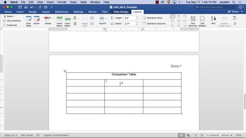This screenshot has width=246, height=138.
Task: Open Customize Quick Access Toolbar dropdown
Action: [x=52, y=7]
